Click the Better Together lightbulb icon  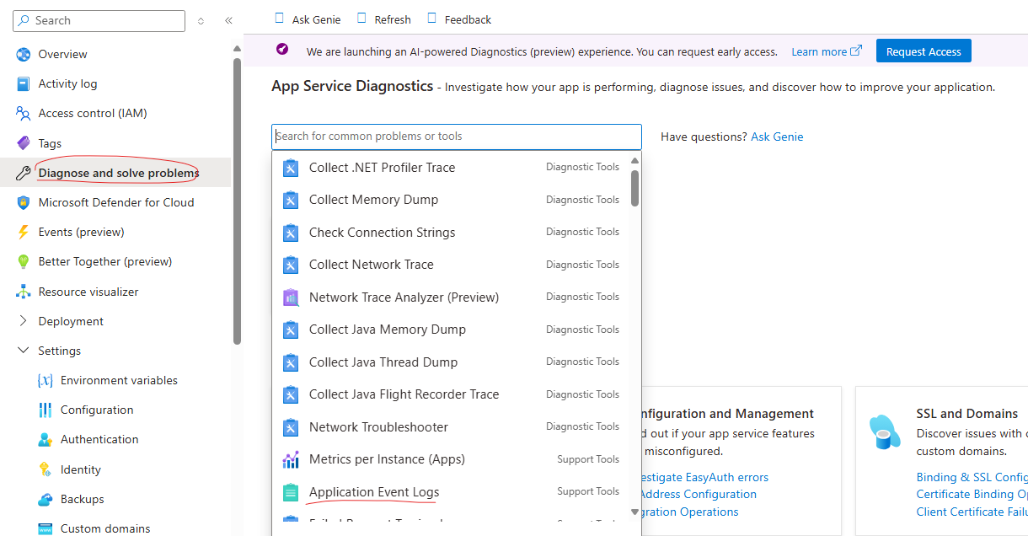click(24, 262)
